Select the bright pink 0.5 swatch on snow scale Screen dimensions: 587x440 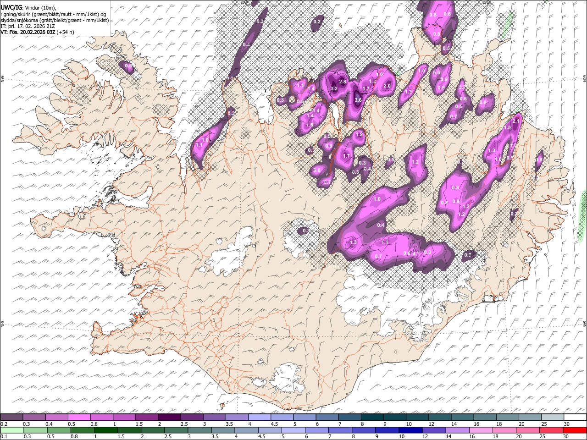coord(79,418)
